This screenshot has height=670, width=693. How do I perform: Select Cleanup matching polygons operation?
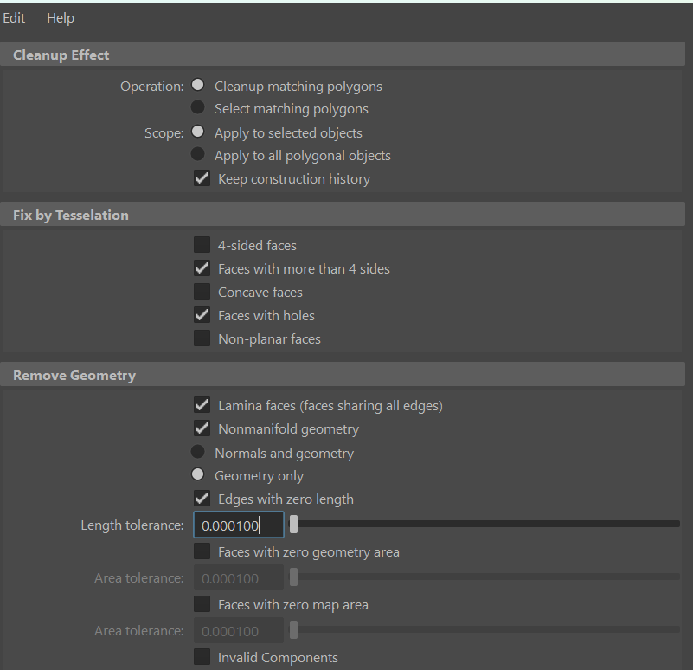coord(198,86)
